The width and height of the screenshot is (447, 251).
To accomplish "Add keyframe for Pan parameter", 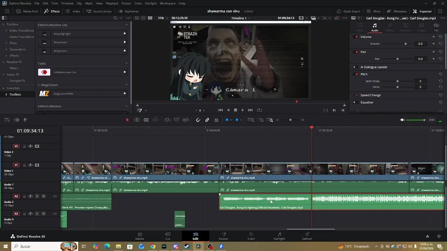I will pyautogui.click(x=434, y=59).
